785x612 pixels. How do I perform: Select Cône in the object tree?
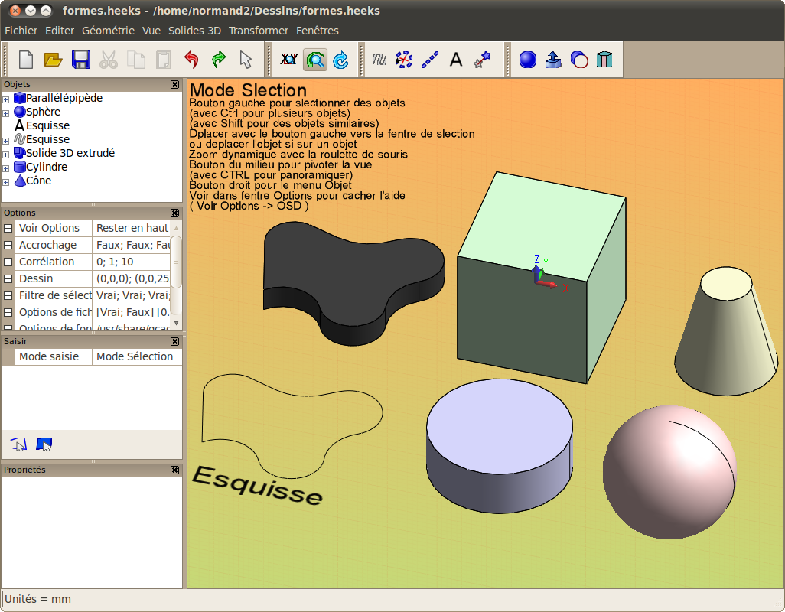click(x=38, y=181)
